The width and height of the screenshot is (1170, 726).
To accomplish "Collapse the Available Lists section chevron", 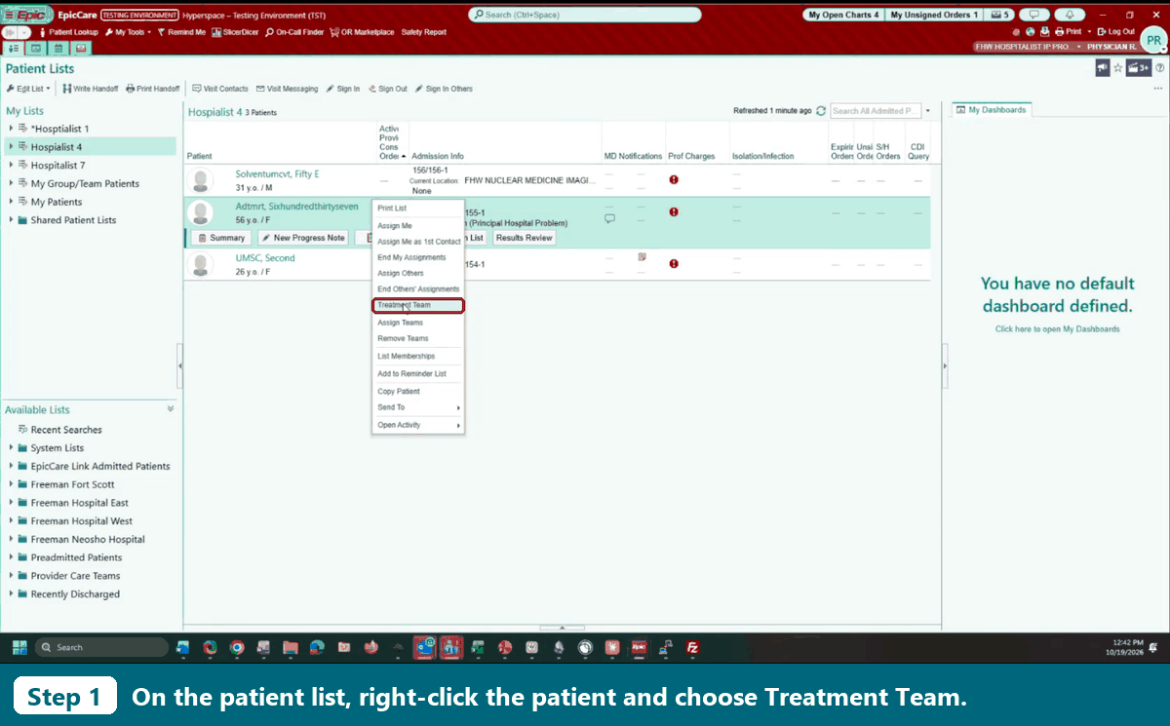I will [x=171, y=409].
